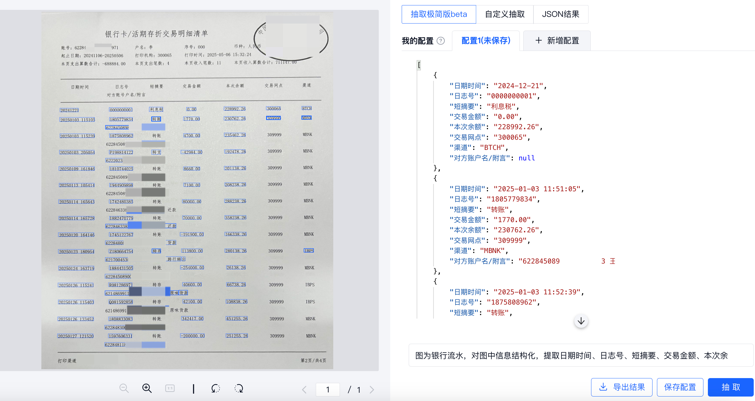
Task: Switch to 抽取极简版beta tab
Action: point(439,14)
